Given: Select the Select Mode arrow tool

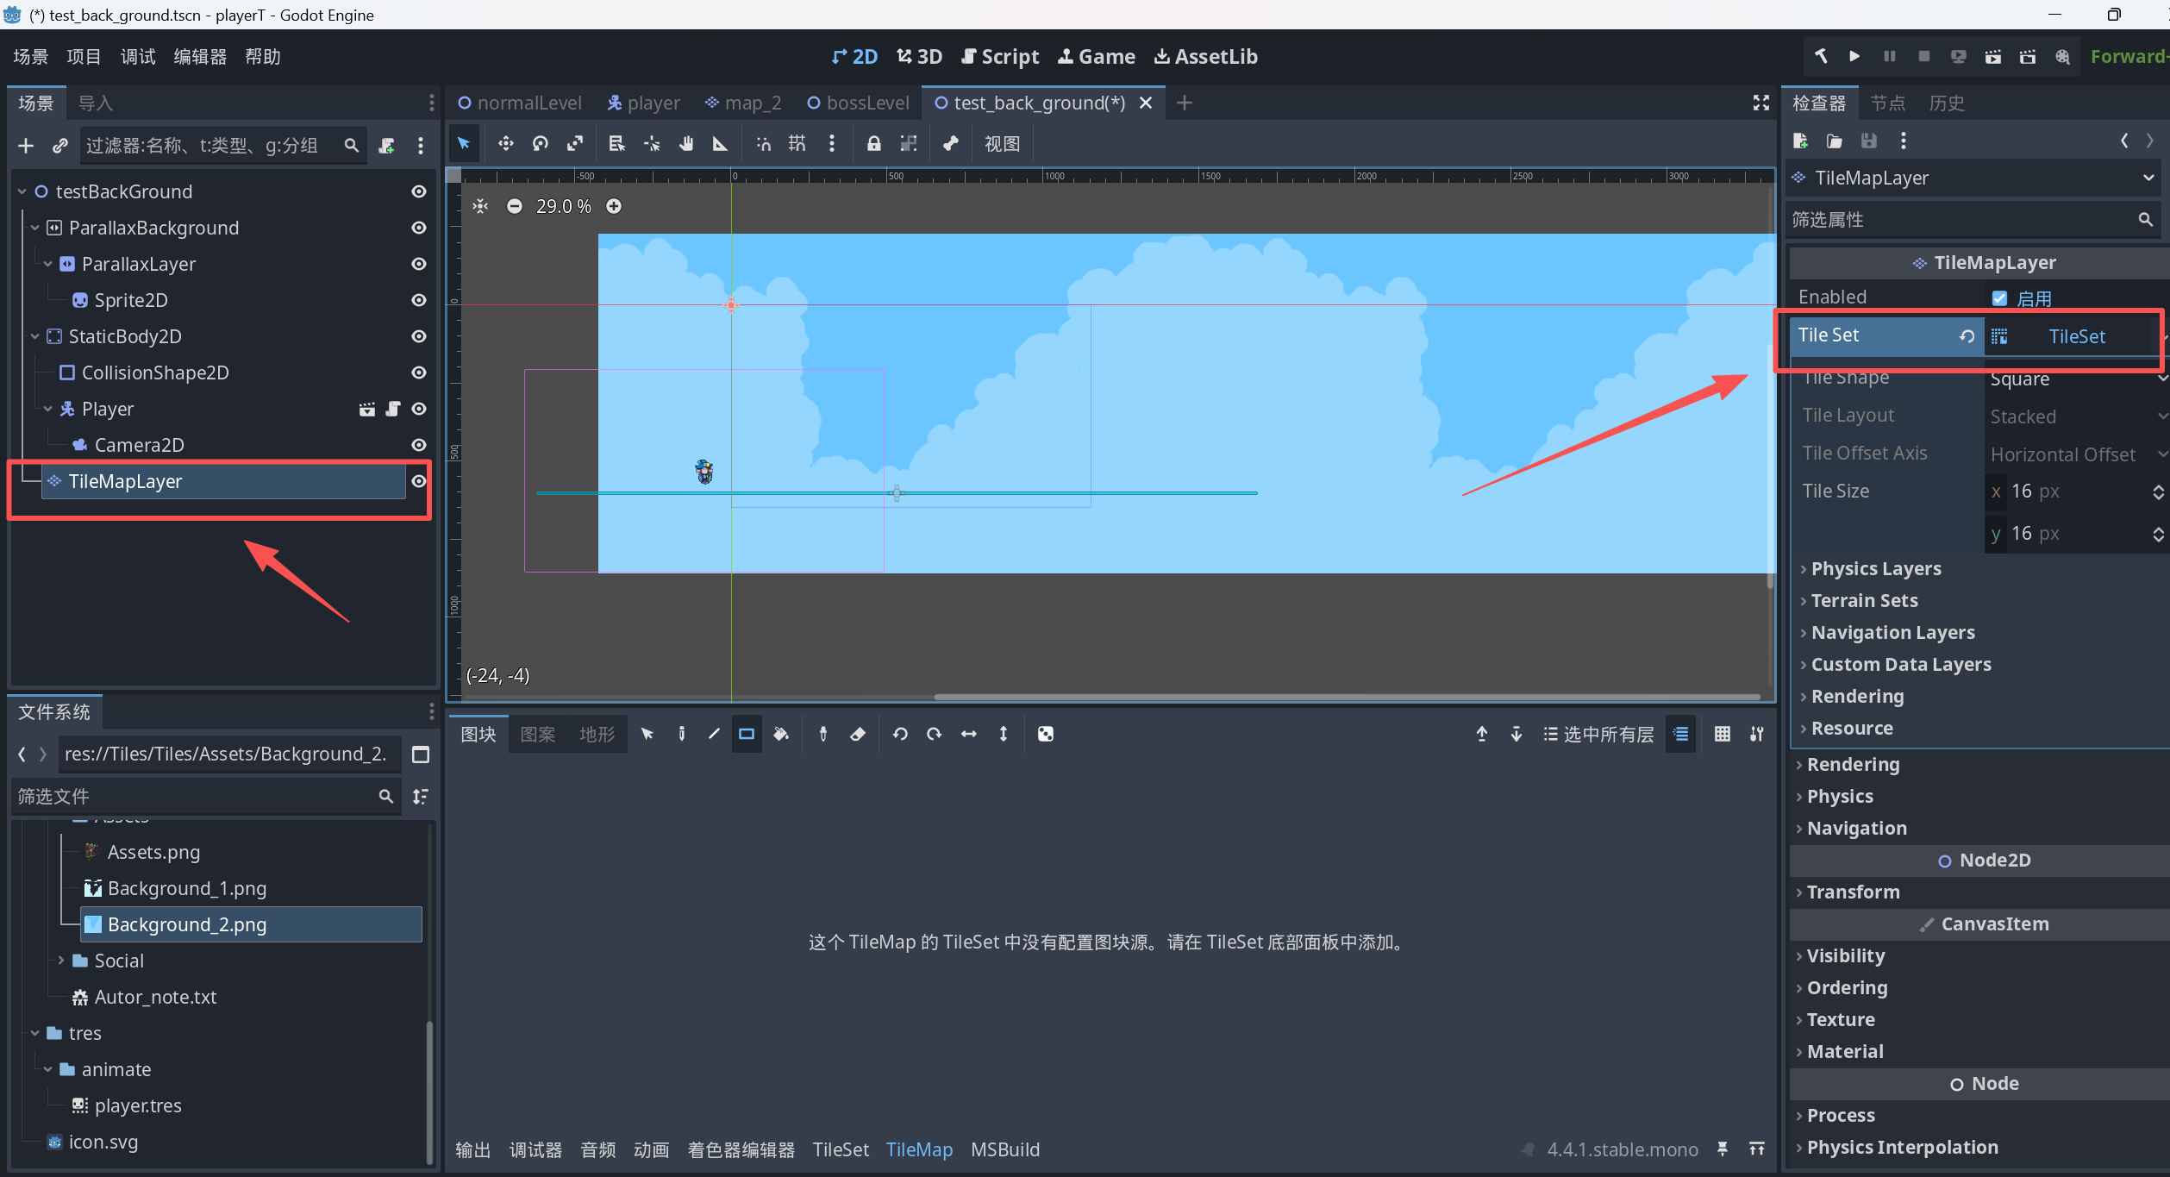Looking at the screenshot, I should [x=464, y=144].
